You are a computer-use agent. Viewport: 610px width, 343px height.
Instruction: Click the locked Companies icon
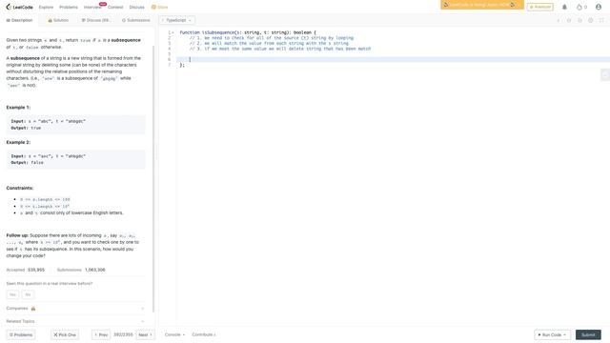pyautogui.click(x=33, y=309)
